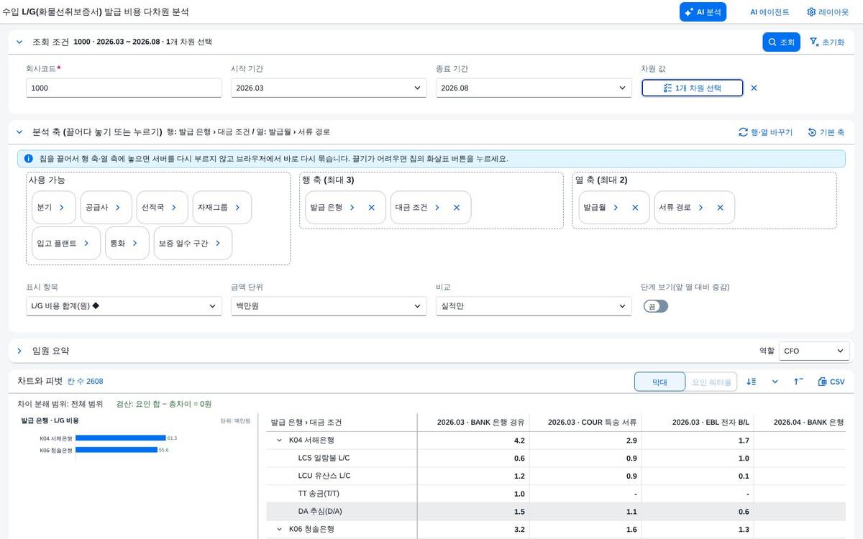The height and width of the screenshot is (539, 863).
Task: Open the chevron menu in the pivot toolbar
Action: point(775,382)
